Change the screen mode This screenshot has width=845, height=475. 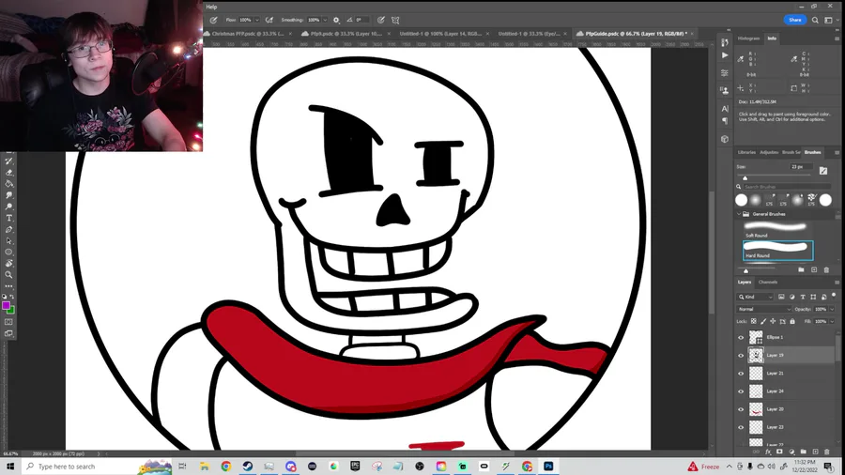point(8,333)
